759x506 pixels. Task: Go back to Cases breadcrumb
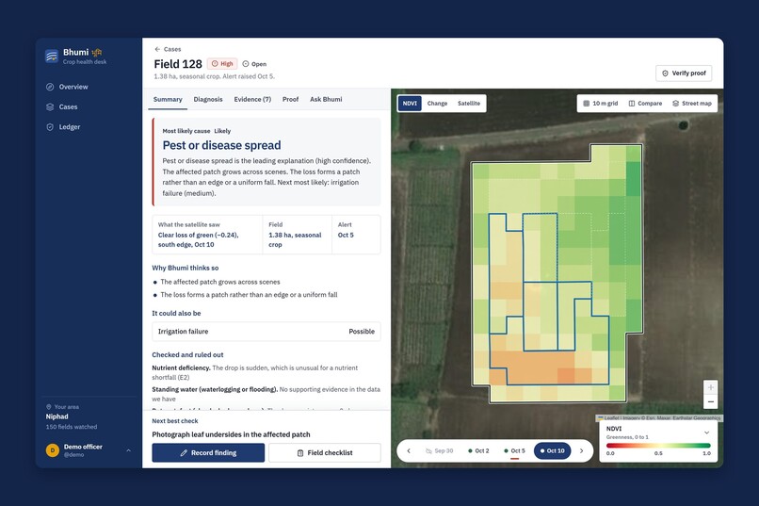tap(172, 49)
